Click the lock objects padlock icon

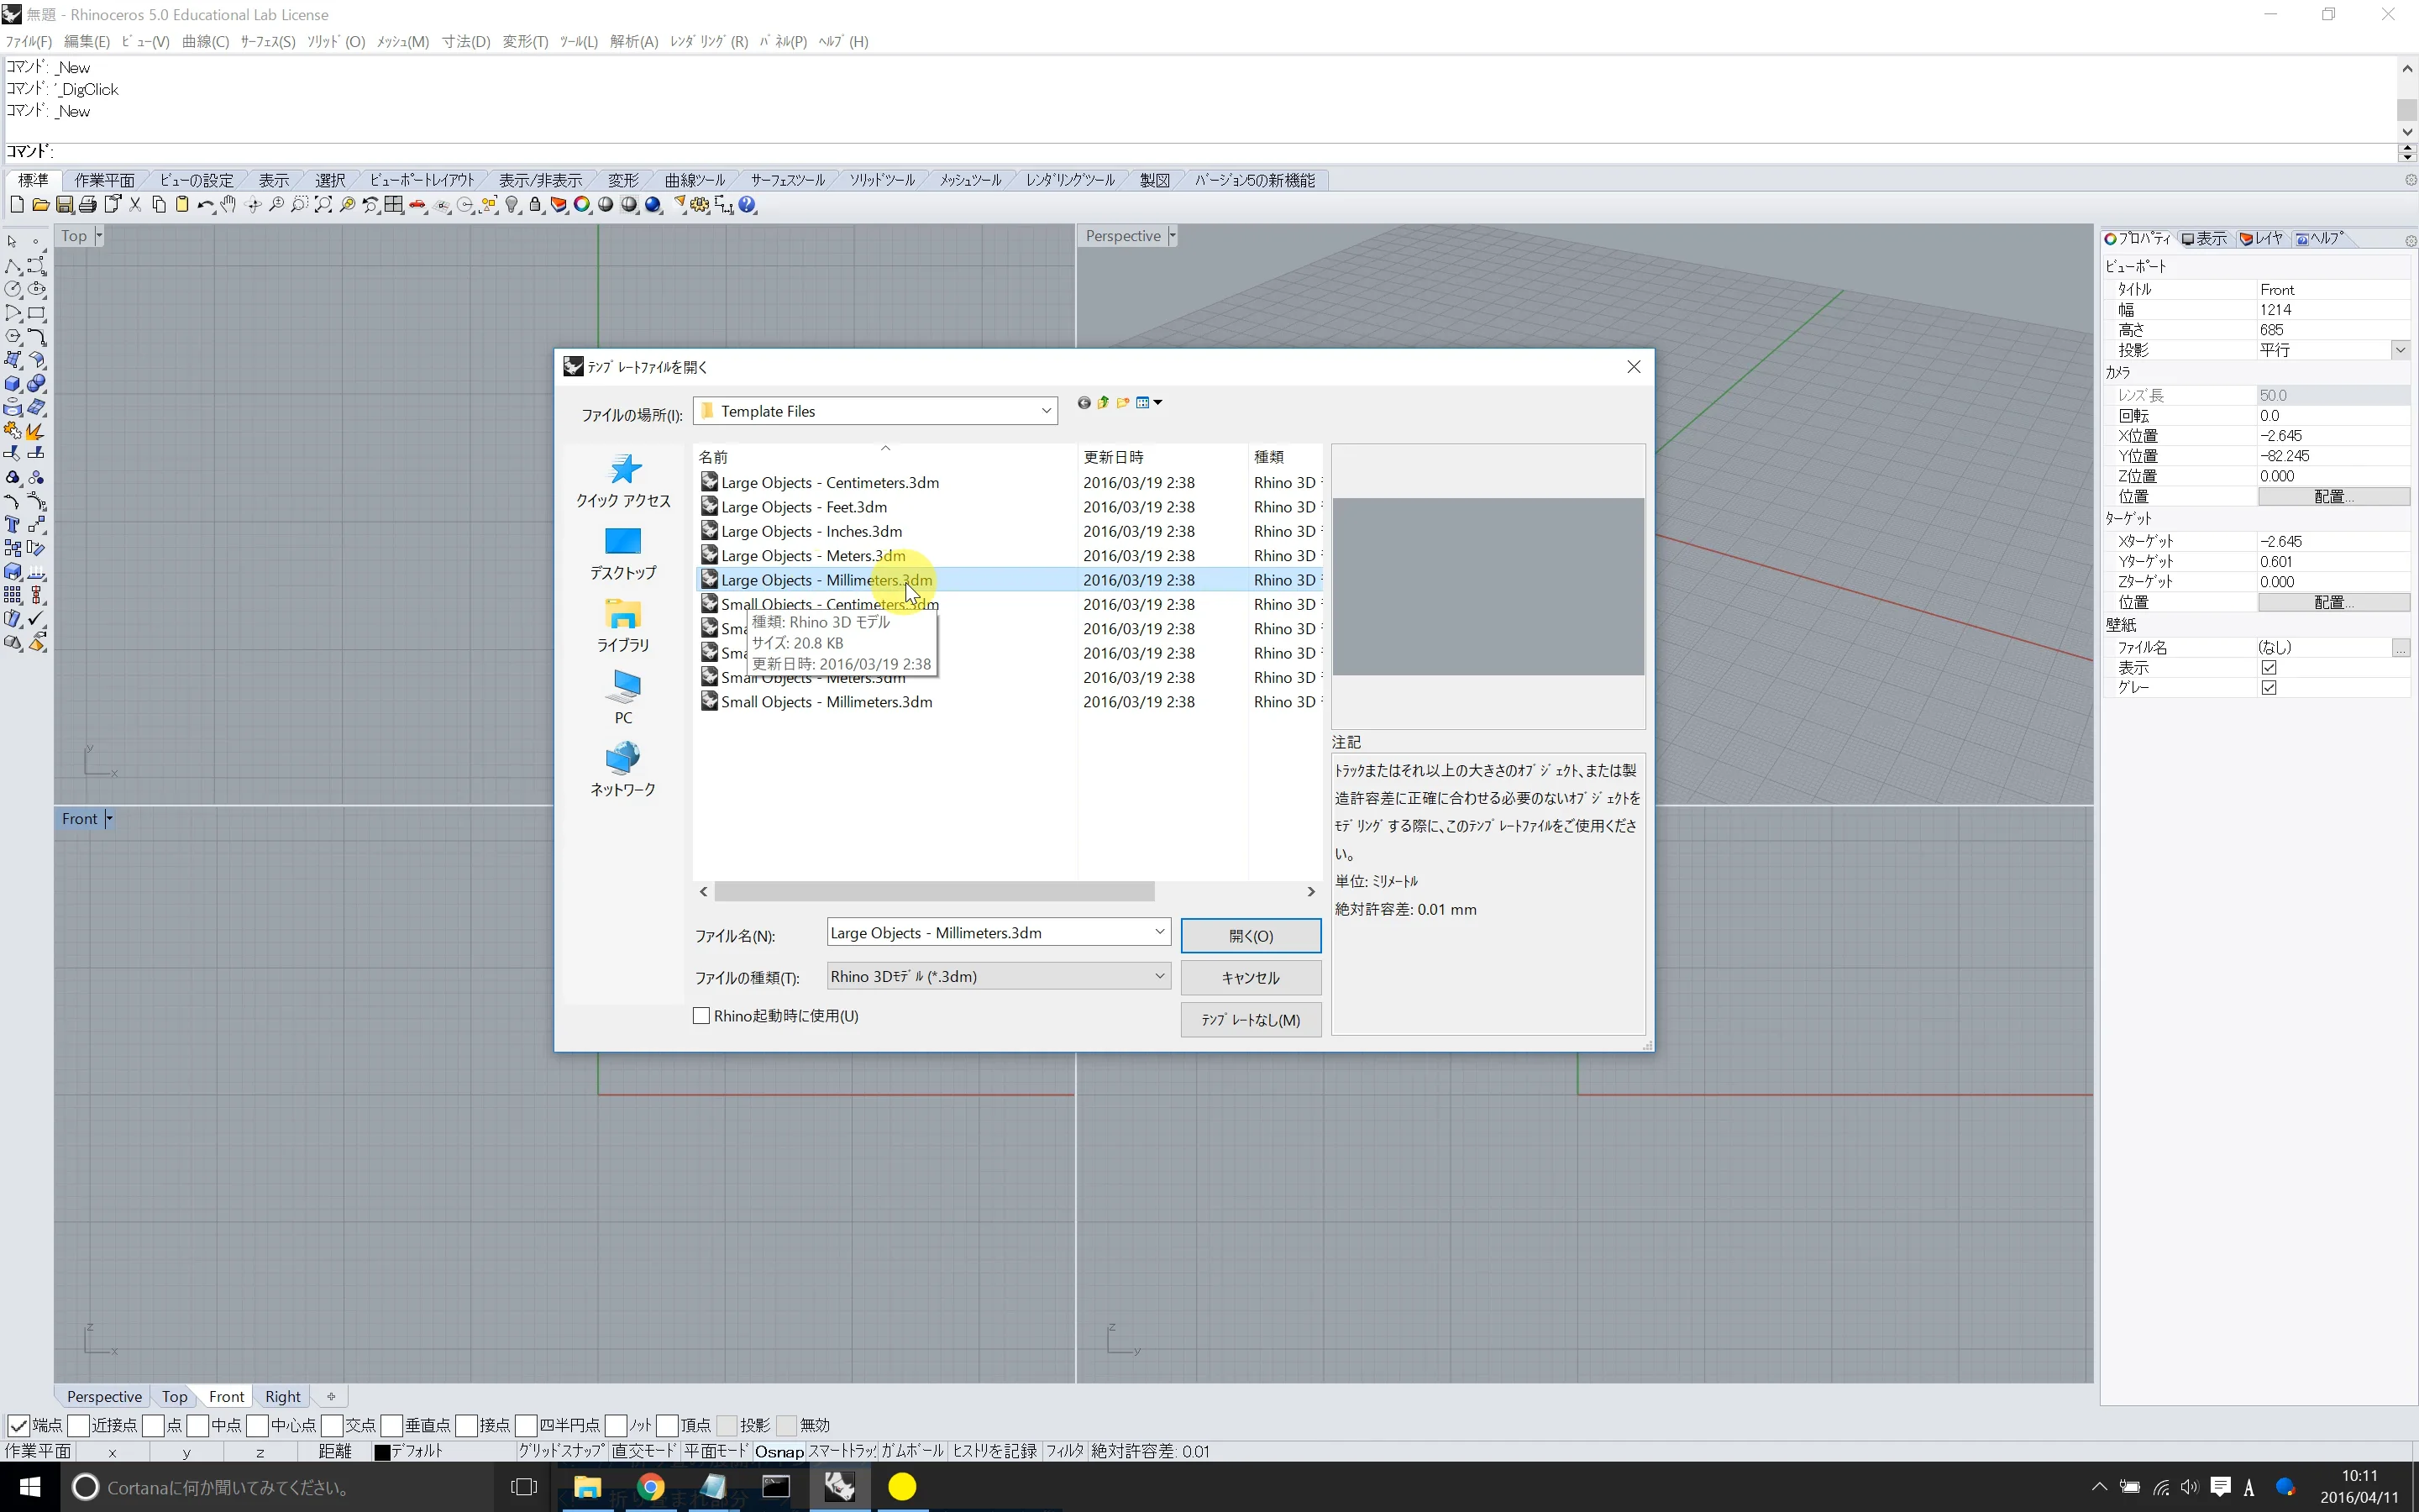click(536, 205)
